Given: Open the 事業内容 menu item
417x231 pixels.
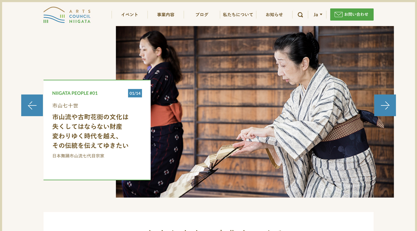Looking at the screenshot, I should coord(166,15).
